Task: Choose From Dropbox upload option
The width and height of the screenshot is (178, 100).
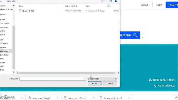Action: click(x=164, y=86)
